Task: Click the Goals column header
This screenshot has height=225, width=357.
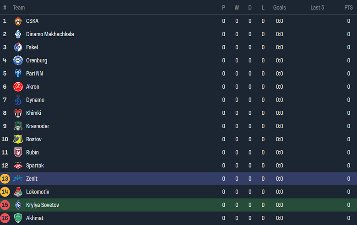Action: pyautogui.click(x=279, y=7)
